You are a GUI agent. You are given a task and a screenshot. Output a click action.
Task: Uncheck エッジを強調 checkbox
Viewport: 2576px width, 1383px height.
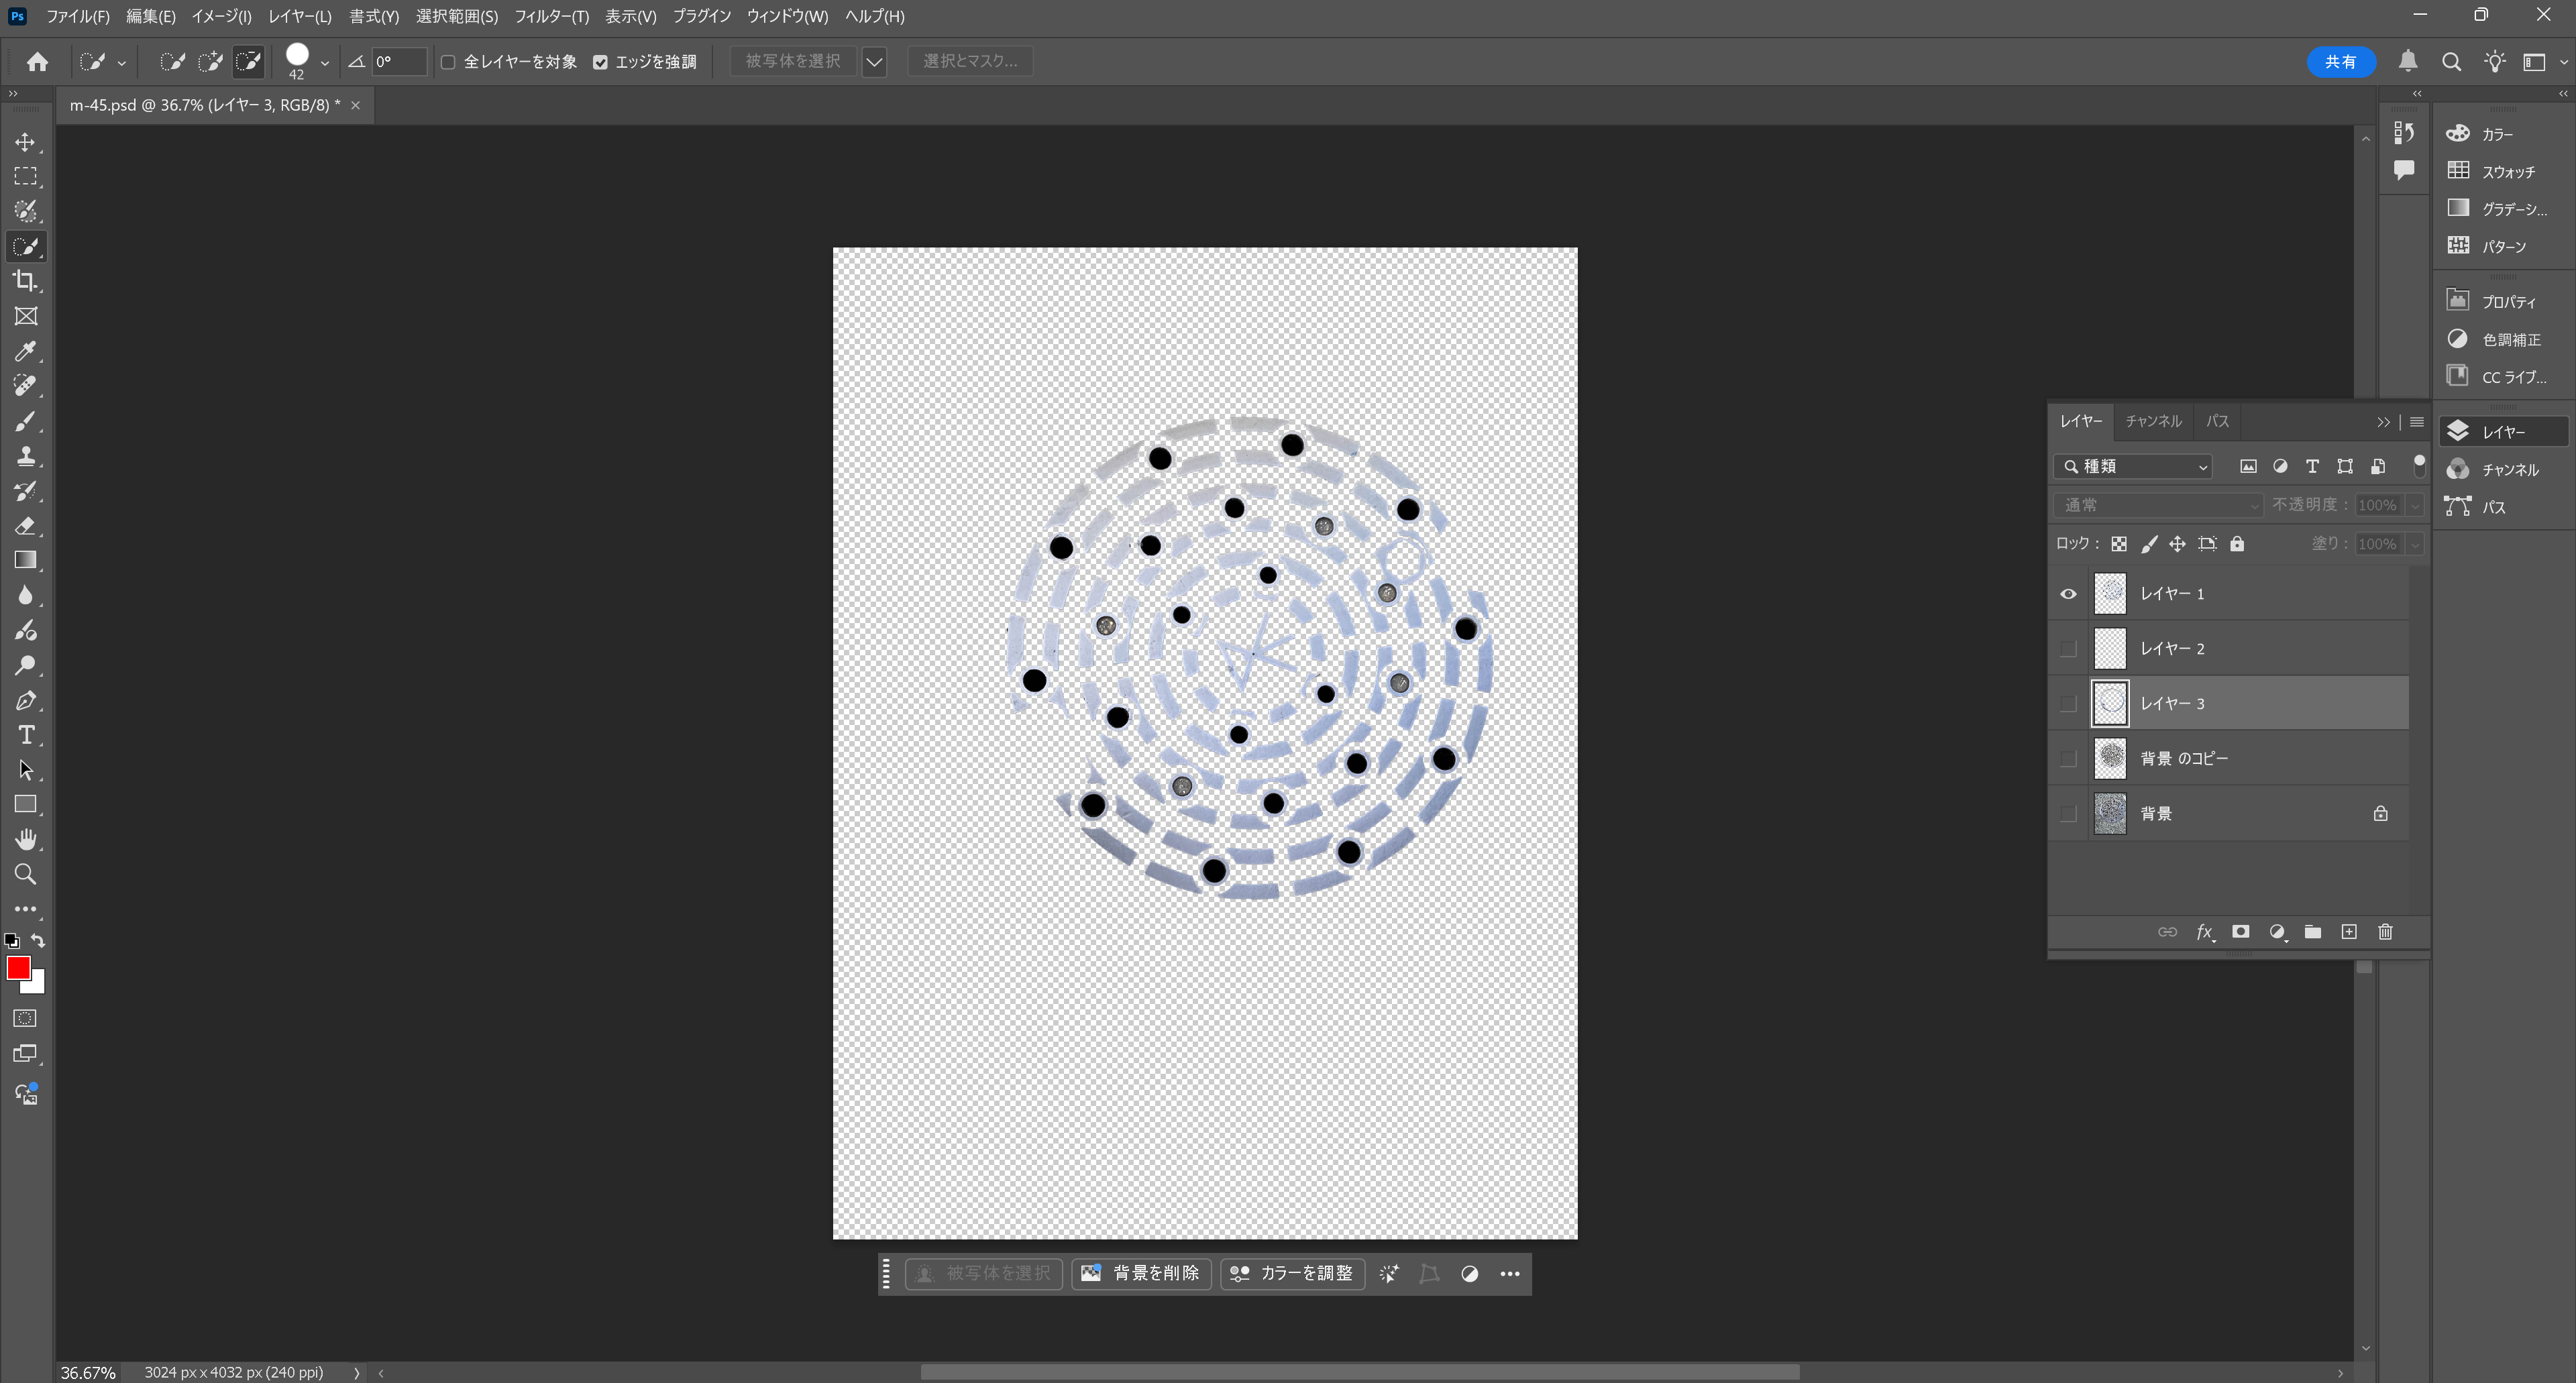click(600, 62)
